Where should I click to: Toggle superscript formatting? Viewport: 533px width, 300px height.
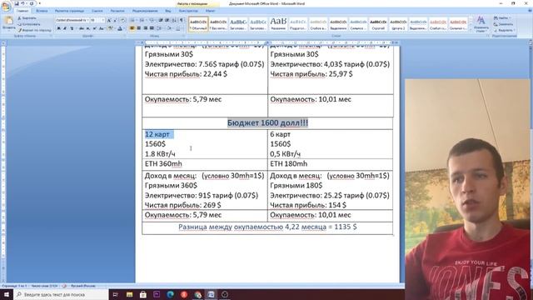(x=94, y=28)
